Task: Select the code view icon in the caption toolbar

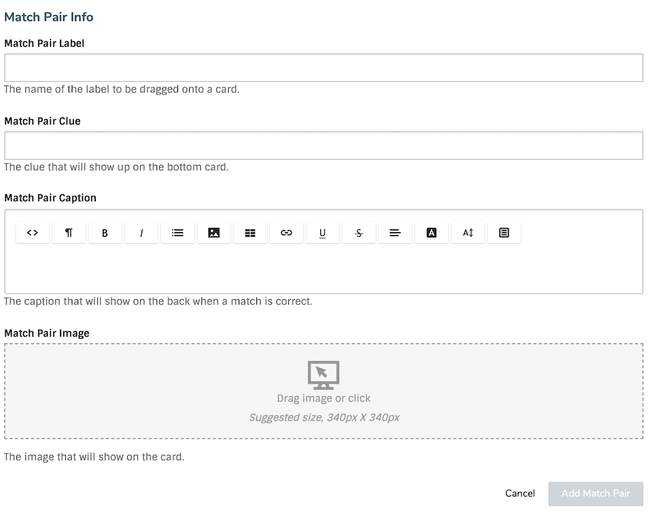Action: click(x=32, y=232)
